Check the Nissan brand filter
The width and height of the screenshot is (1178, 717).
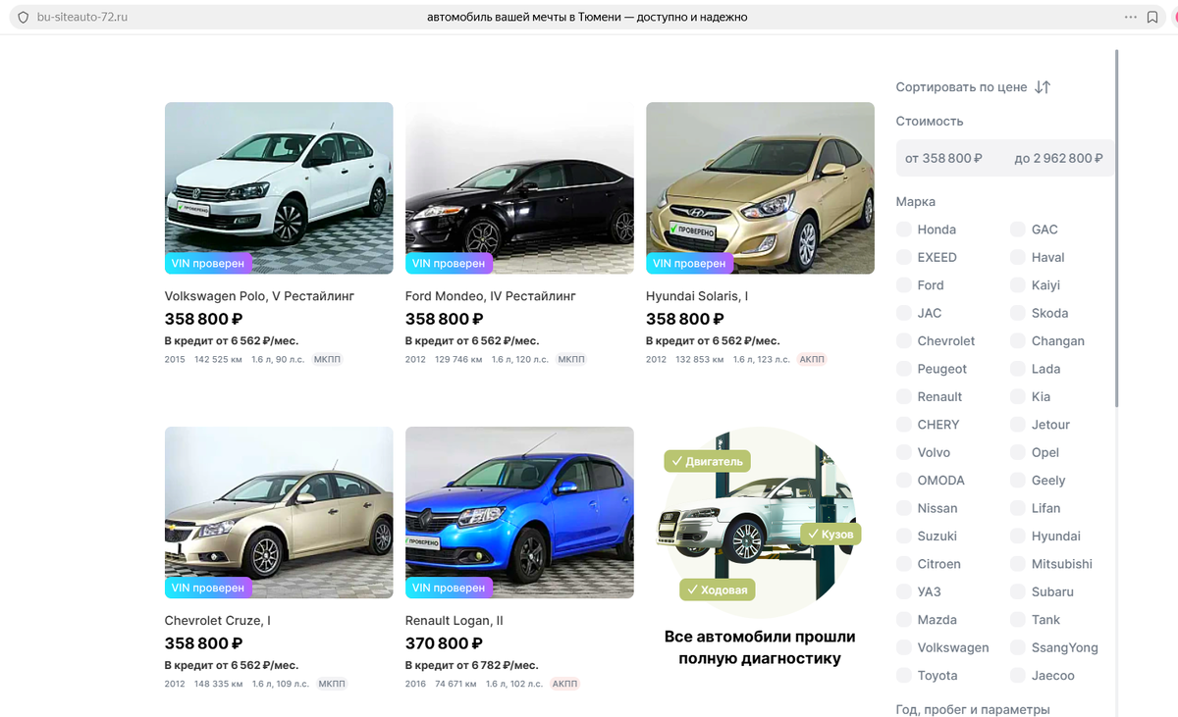(903, 508)
